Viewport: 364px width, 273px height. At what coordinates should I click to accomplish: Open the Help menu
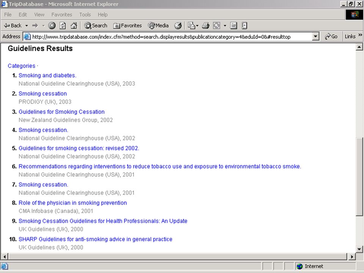coord(103,15)
